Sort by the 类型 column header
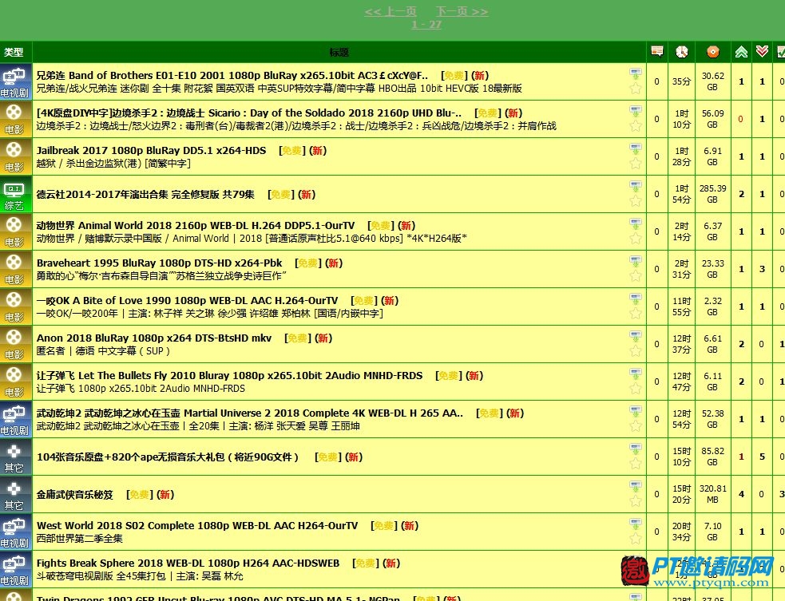 coord(14,52)
